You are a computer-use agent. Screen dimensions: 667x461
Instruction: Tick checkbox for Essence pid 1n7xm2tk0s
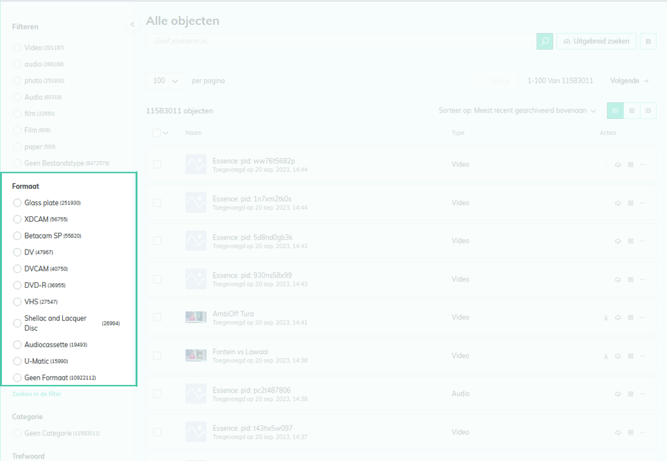[x=157, y=203]
